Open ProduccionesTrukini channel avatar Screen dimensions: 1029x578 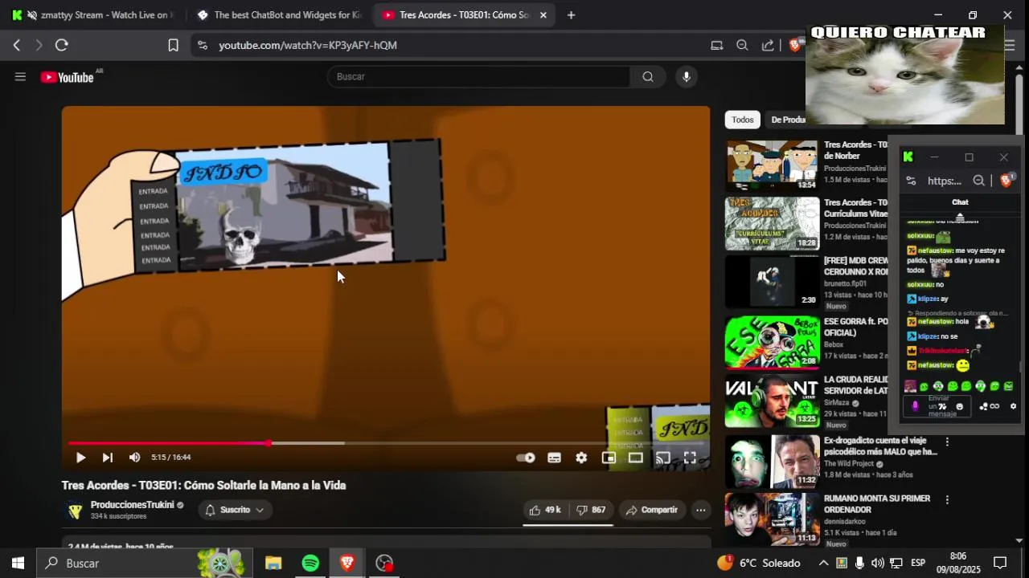tap(75, 511)
